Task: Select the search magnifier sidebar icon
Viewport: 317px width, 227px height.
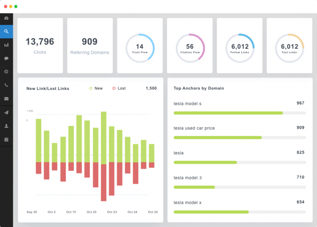Action: click(x=6, y=31)
